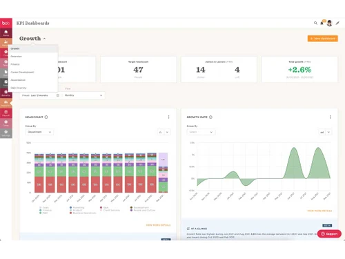
Task: Open the Headcount Group By Department dropdown
Action: click(39, 132)
